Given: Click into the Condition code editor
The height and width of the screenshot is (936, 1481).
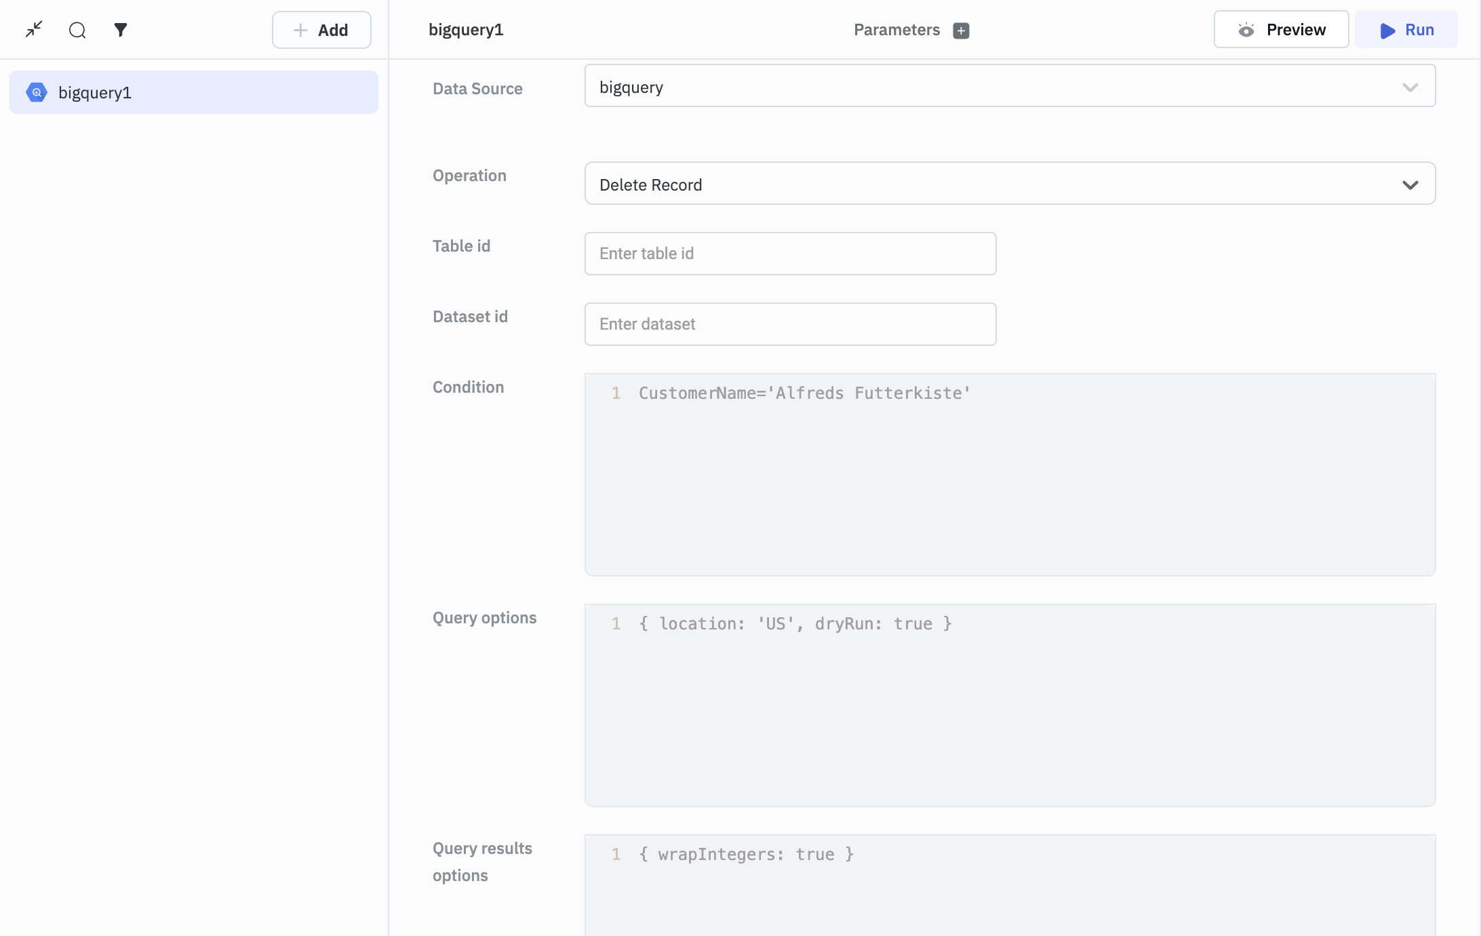Looking at the screenshot, I should tap(1009, 474).
